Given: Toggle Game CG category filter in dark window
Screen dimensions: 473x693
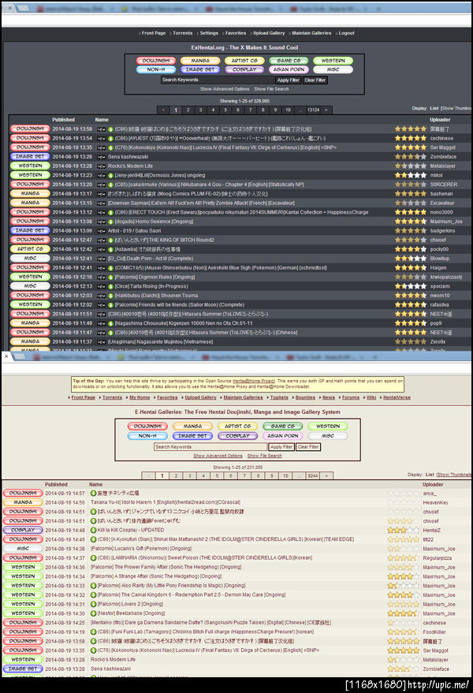Looking at the screenshot, I should [289, 61].
